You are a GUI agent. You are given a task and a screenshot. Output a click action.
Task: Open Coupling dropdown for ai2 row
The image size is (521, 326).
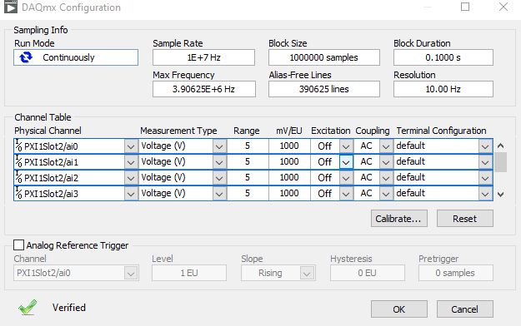386,178
